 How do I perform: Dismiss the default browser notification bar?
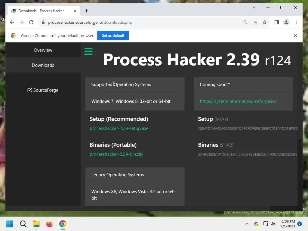point(295,35)
